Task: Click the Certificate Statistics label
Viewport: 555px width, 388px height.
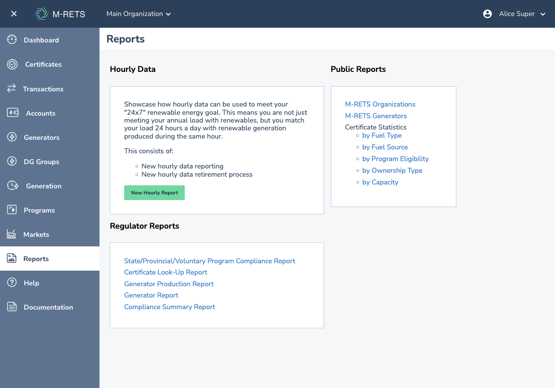Action: (x=375, y=127)
